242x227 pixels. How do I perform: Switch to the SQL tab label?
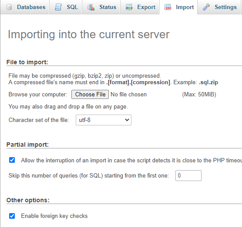tap(72, 7)
